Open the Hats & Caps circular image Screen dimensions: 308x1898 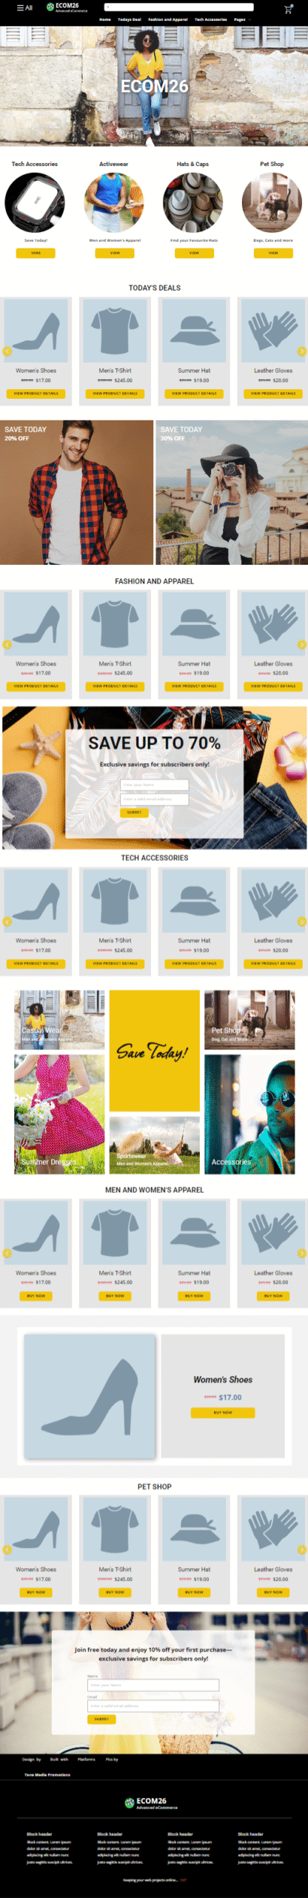(193, 202)
